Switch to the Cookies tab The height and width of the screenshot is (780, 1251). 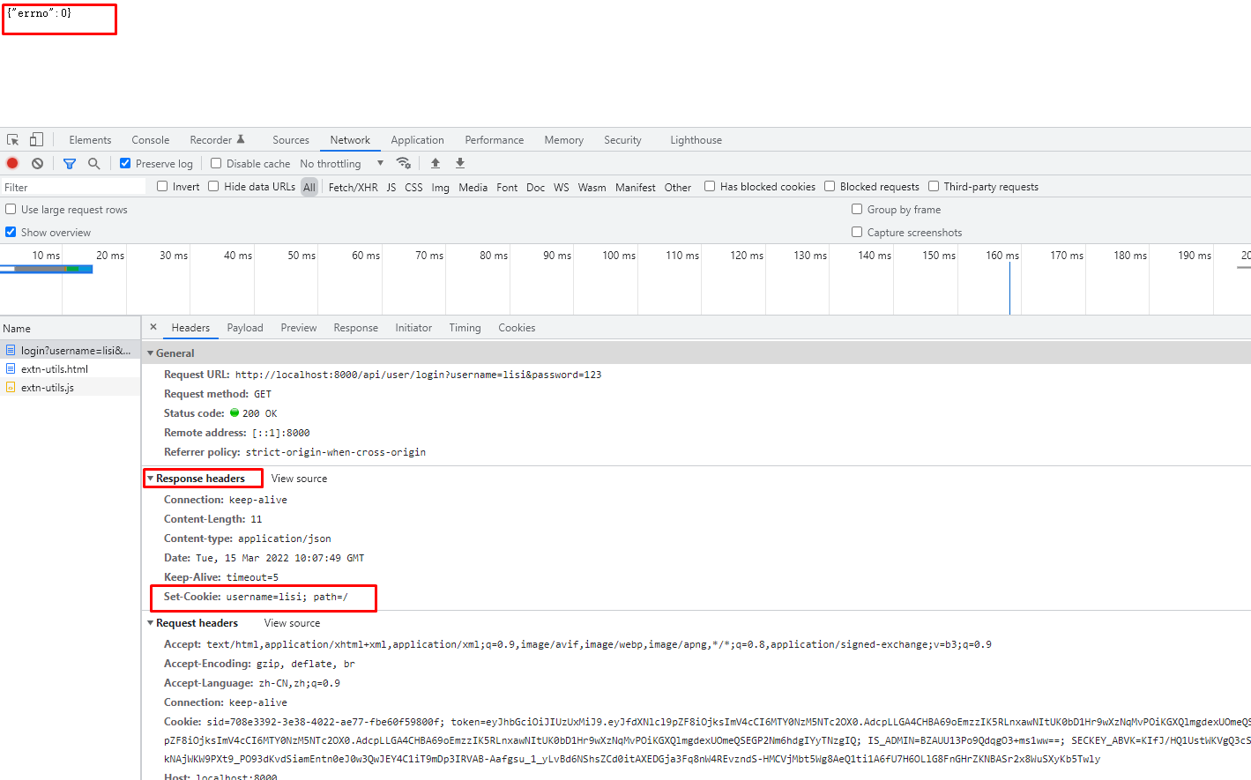pos(517,328)
